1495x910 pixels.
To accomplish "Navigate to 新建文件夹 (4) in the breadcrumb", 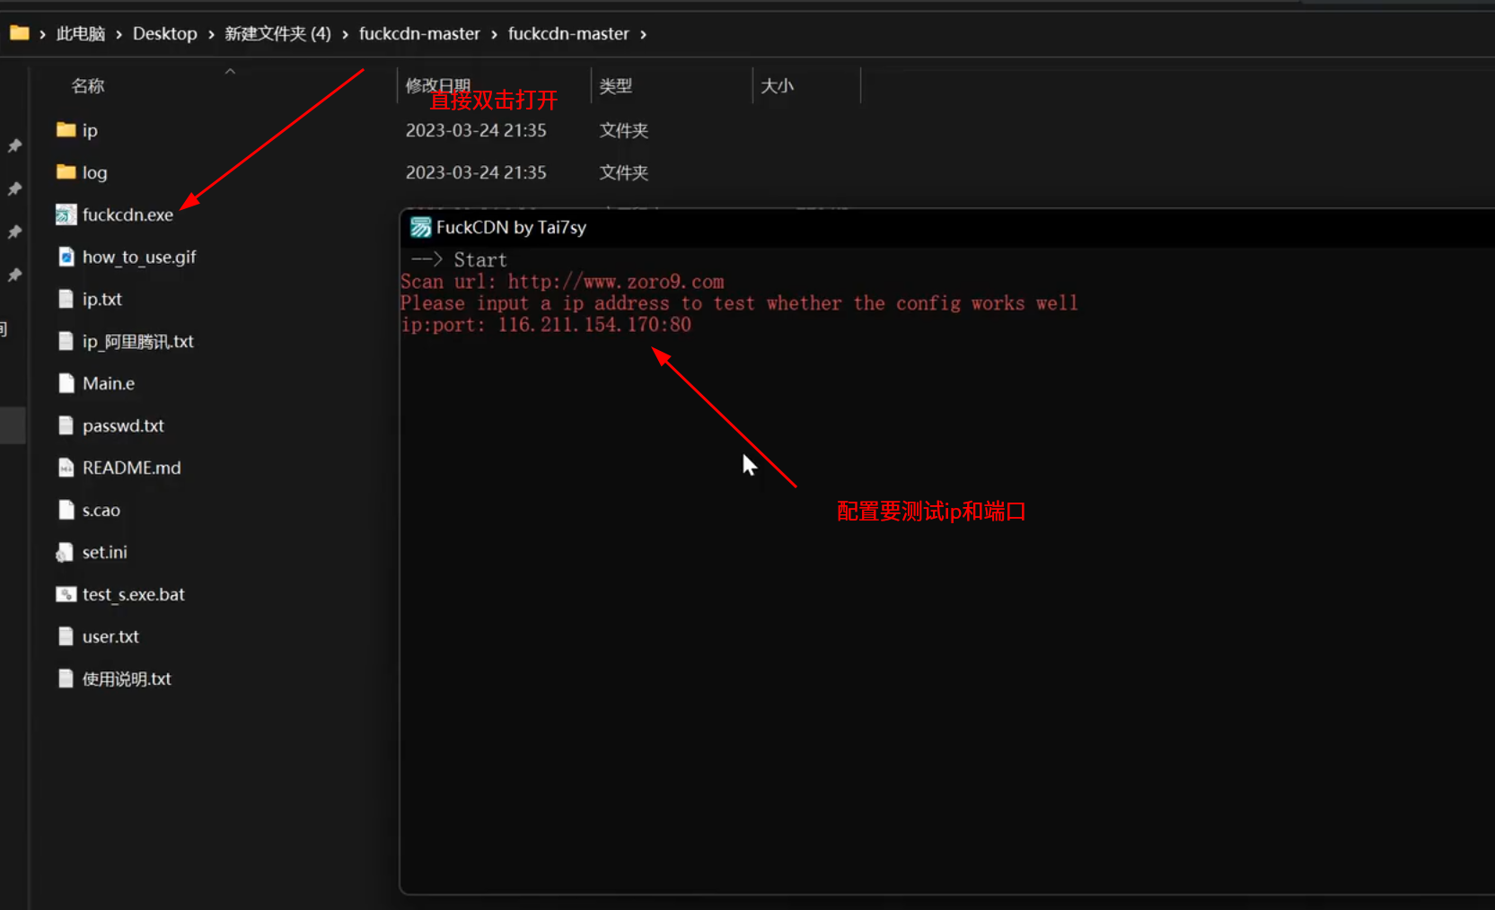I will [x=277, y=34].
